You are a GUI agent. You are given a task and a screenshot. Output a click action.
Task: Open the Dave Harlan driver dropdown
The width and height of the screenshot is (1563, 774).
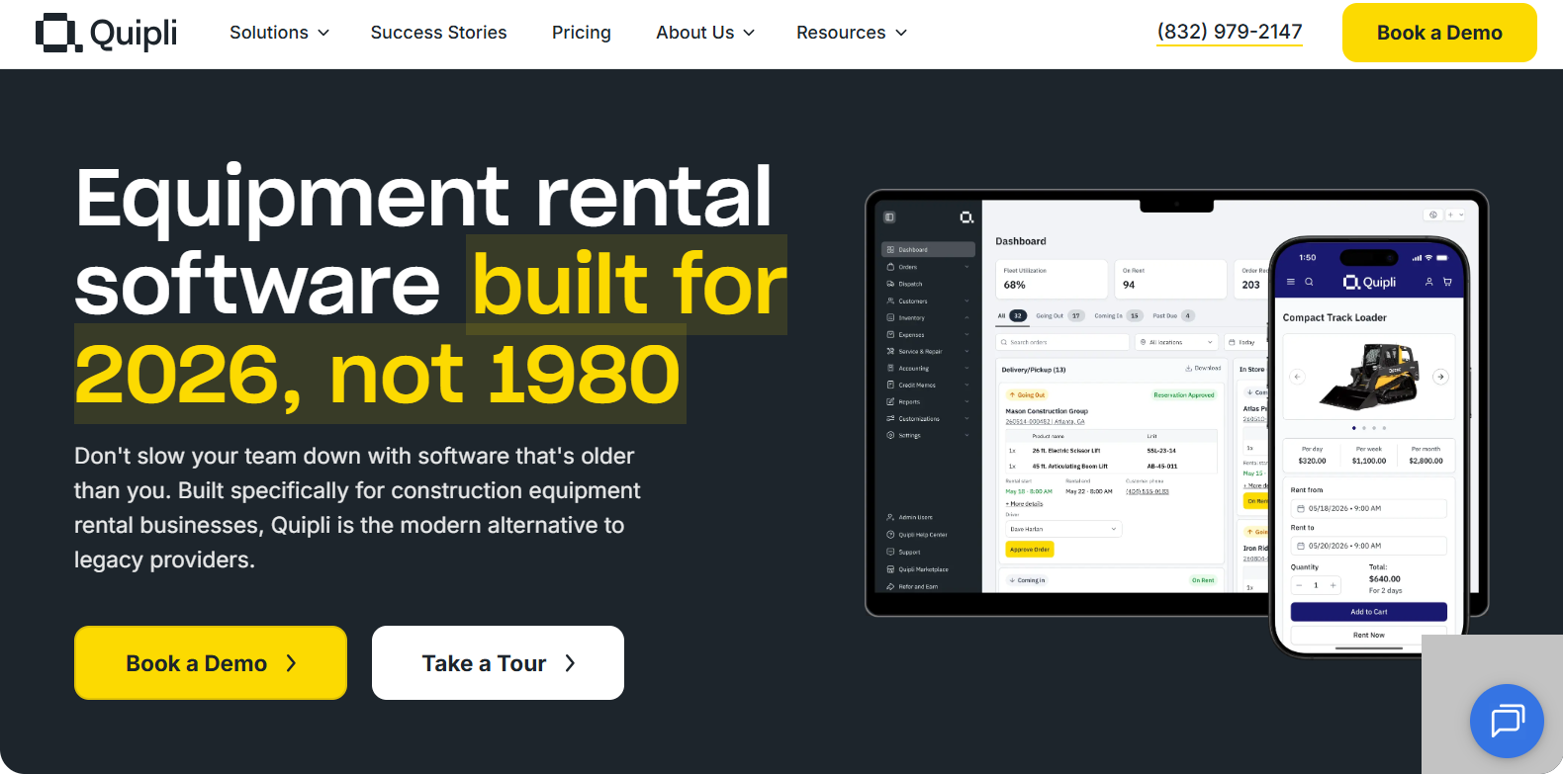click(1063, 529)
